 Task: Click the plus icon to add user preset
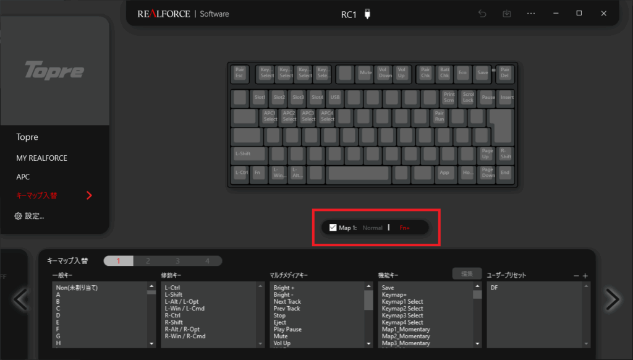tap(585, 275)
